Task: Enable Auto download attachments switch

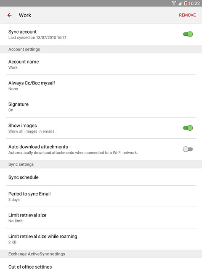Action: click(188, 149)
